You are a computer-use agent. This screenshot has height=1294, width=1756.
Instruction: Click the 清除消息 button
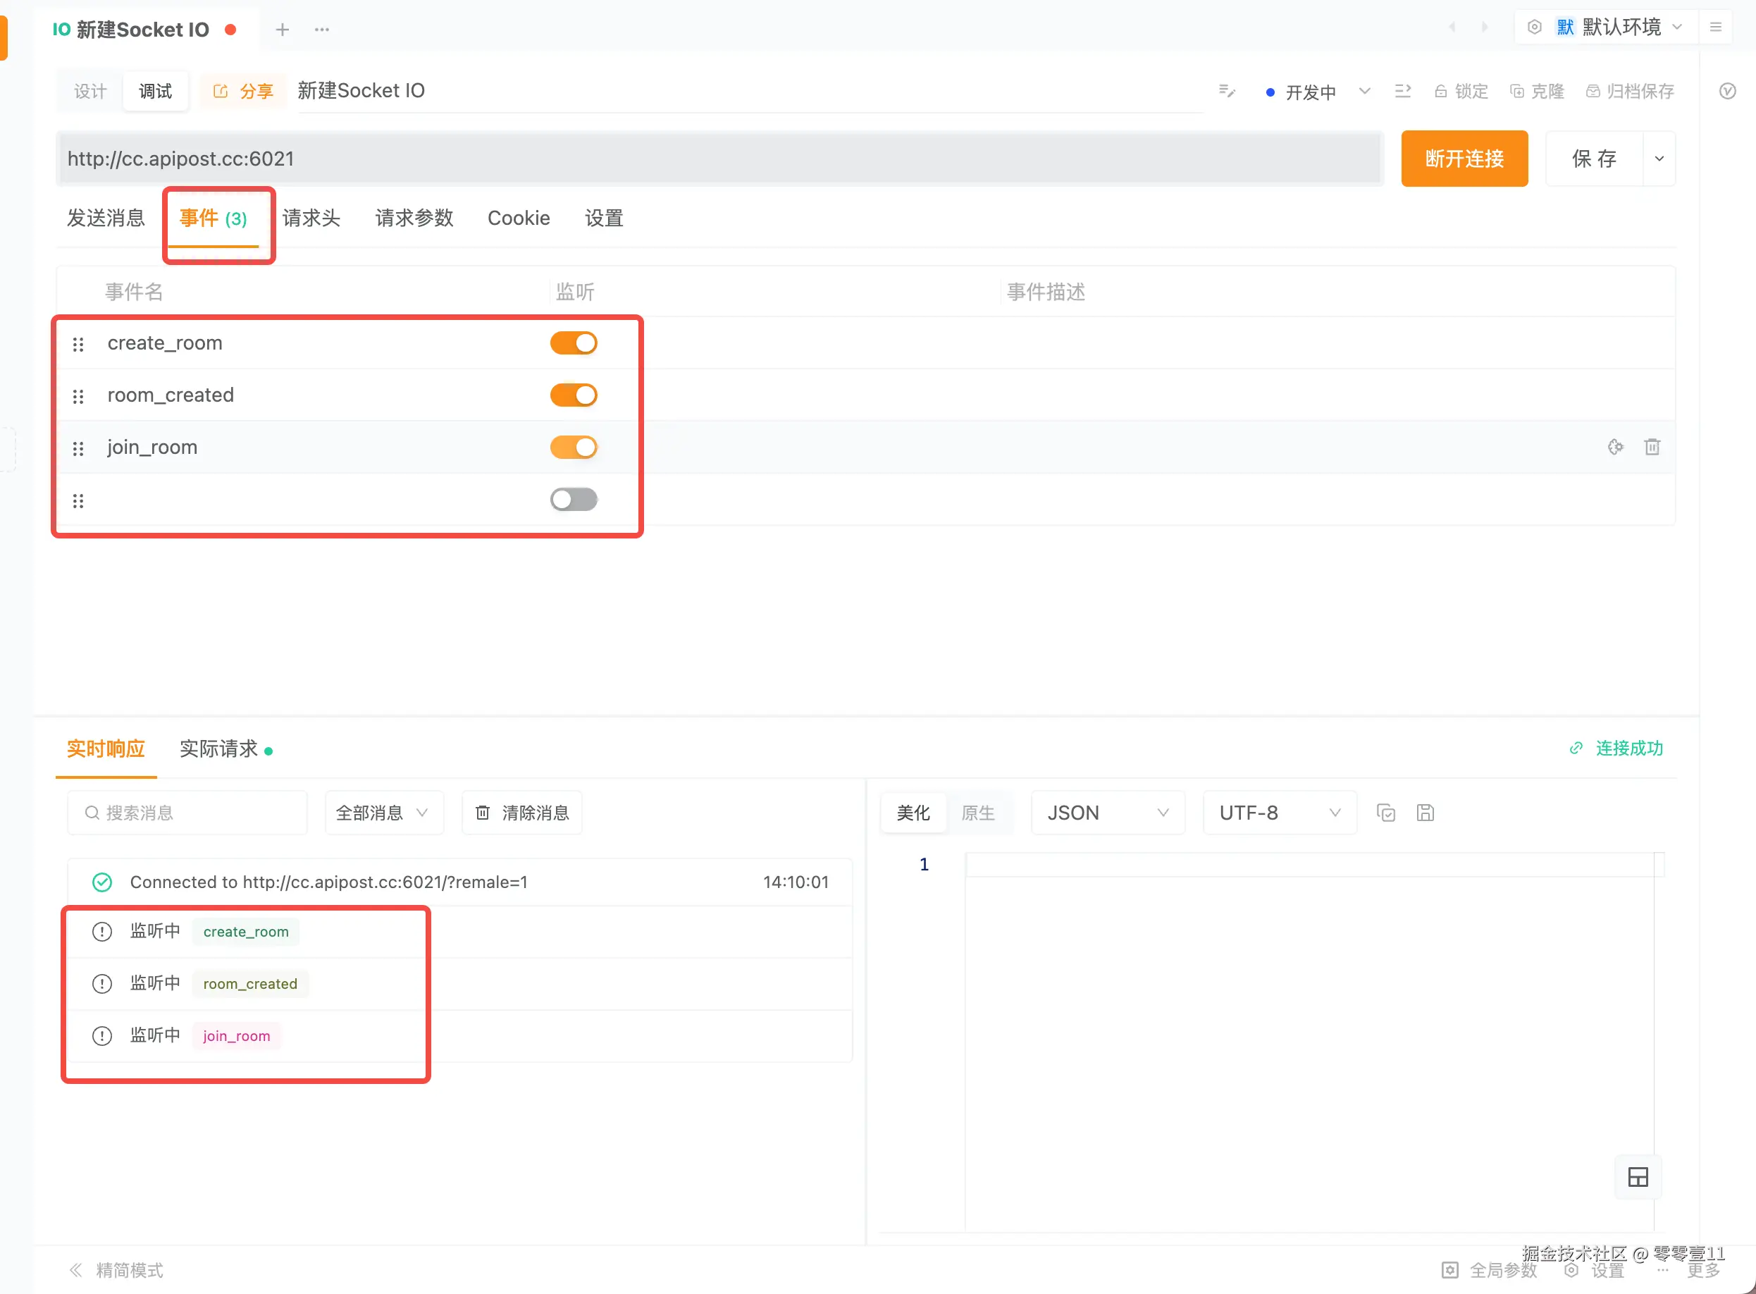521,813
